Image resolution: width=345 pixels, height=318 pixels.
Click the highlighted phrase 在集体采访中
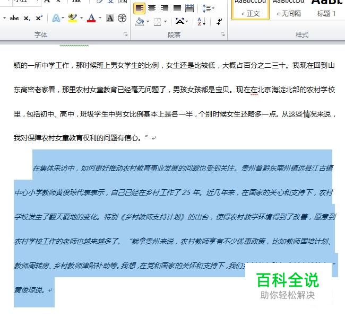tap(54, 168)
